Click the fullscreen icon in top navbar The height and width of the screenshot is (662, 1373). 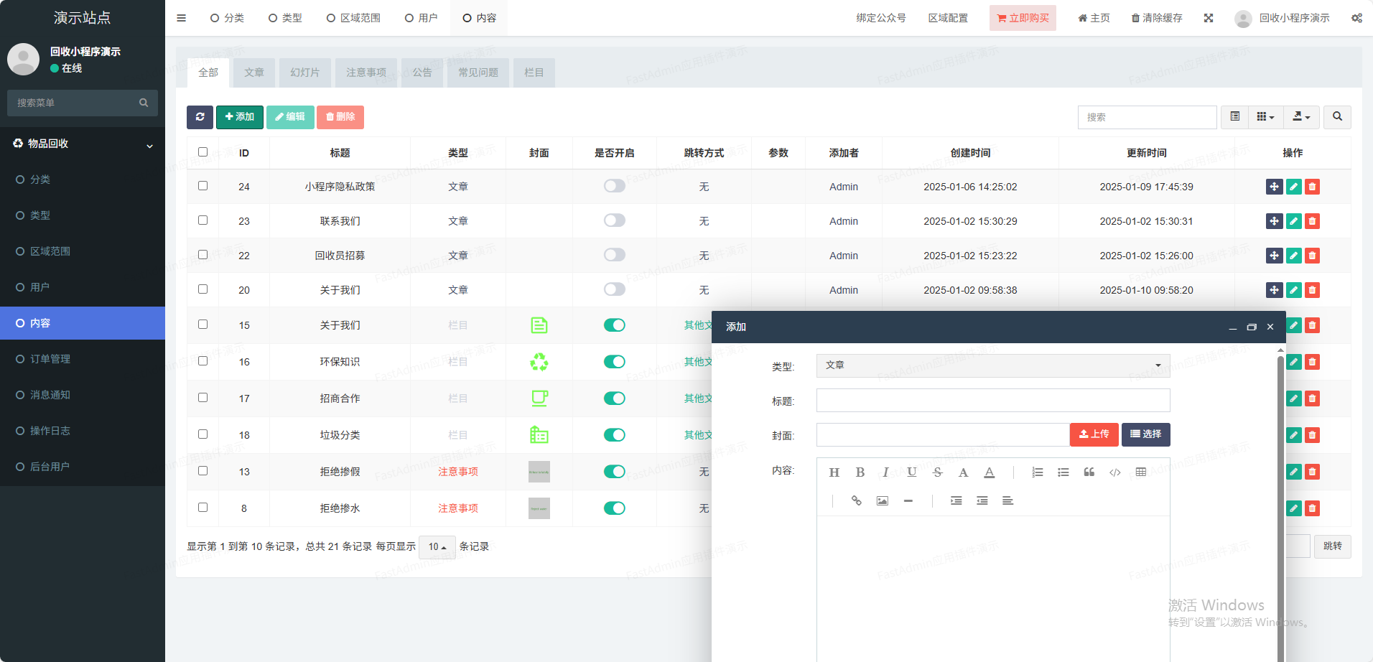(x=1209, y=18)
